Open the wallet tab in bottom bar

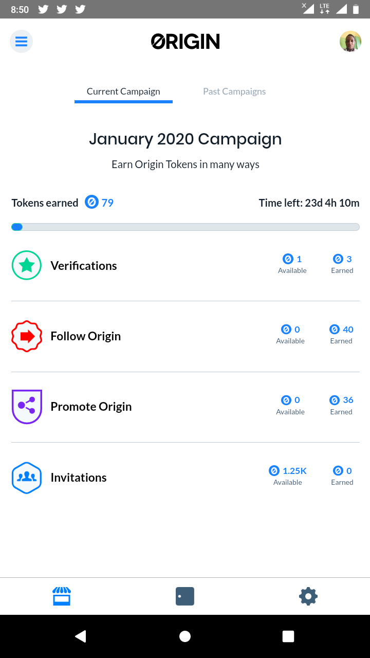(x=185, y=596)
